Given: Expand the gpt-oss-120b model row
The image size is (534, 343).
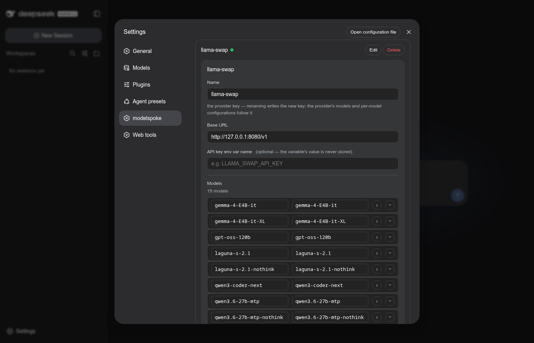Looking at the screenshot, I should [377, 237].
